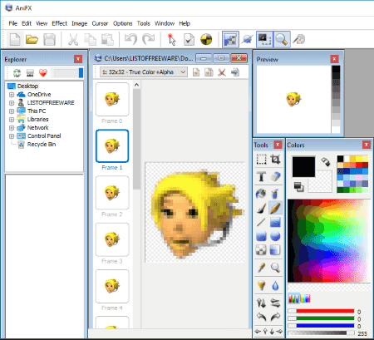The height and width of the screenshot is (340, 374).
Task: Open the 32x32 True Color+Alpha format dropdown
Action: tap(144, 72)
